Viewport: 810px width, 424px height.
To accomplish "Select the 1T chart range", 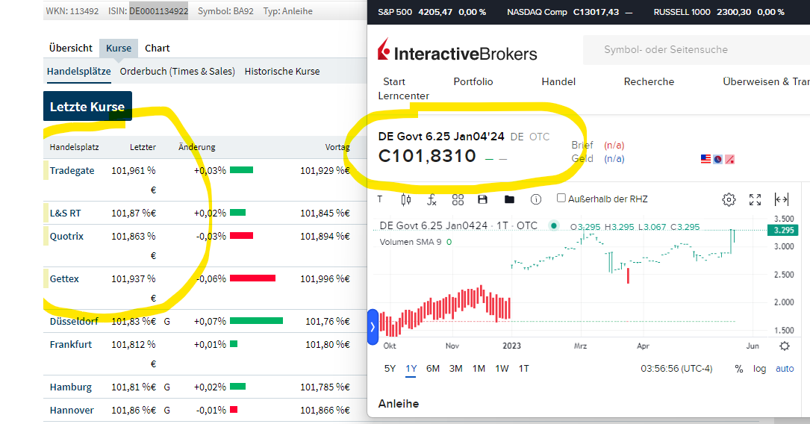I will (x=524, y=369).
